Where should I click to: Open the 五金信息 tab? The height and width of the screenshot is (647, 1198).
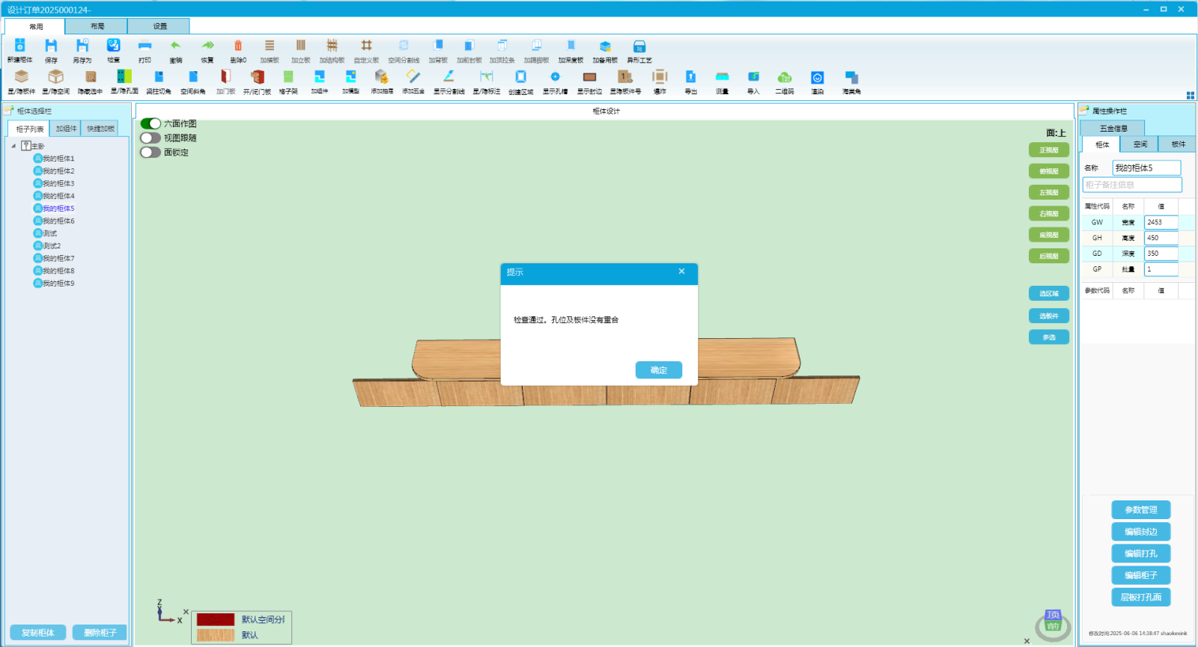coord(1113,128)
